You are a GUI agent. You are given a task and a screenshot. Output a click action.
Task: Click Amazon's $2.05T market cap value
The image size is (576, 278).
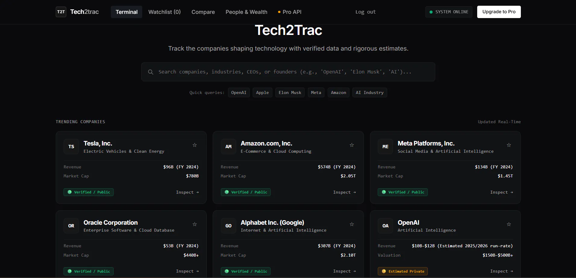point(348,176)
